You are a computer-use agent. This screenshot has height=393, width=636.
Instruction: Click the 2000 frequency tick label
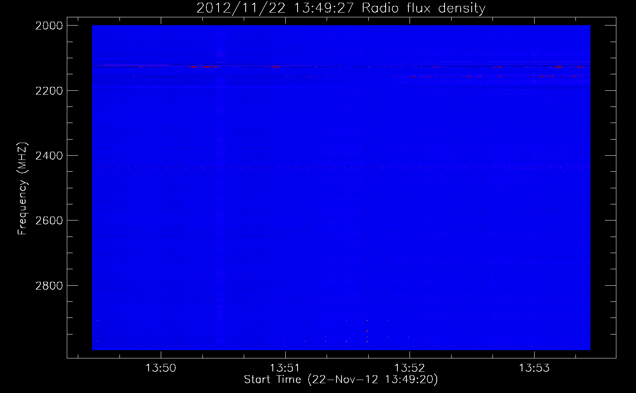(49, 26)
